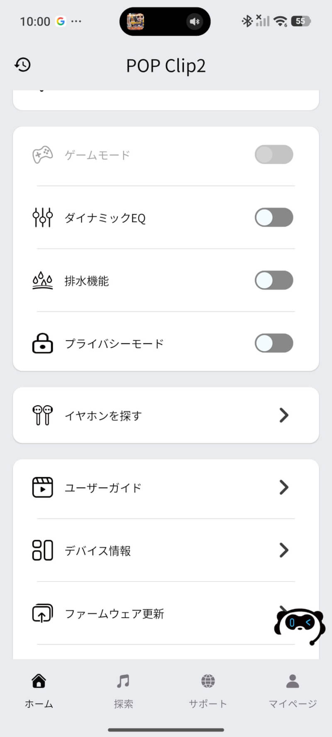Click the user guide video icon

[42, 487]
